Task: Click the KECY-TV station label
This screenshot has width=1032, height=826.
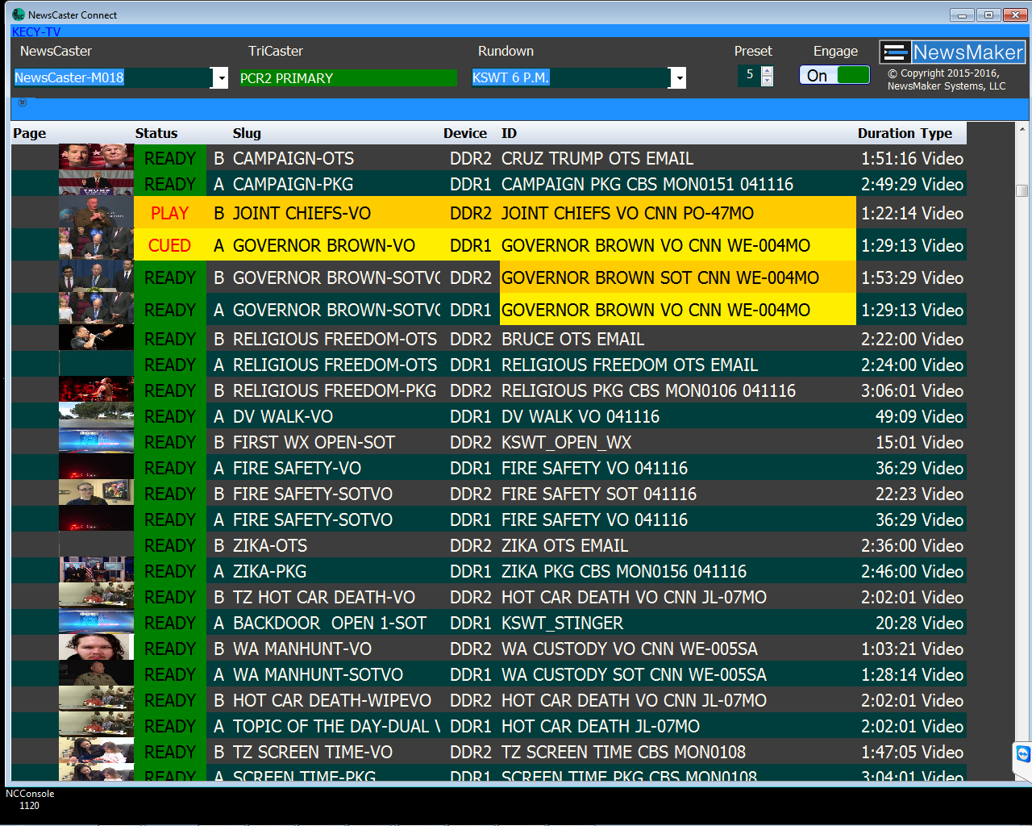Action: click(36, 31)
